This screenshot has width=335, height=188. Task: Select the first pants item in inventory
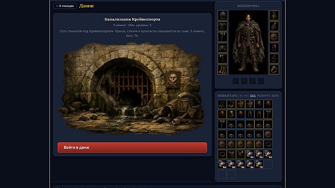coord(250,114)
